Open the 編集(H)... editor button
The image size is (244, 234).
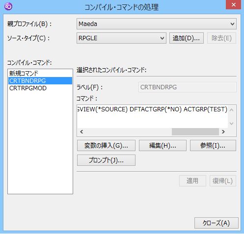click(163, 145)
